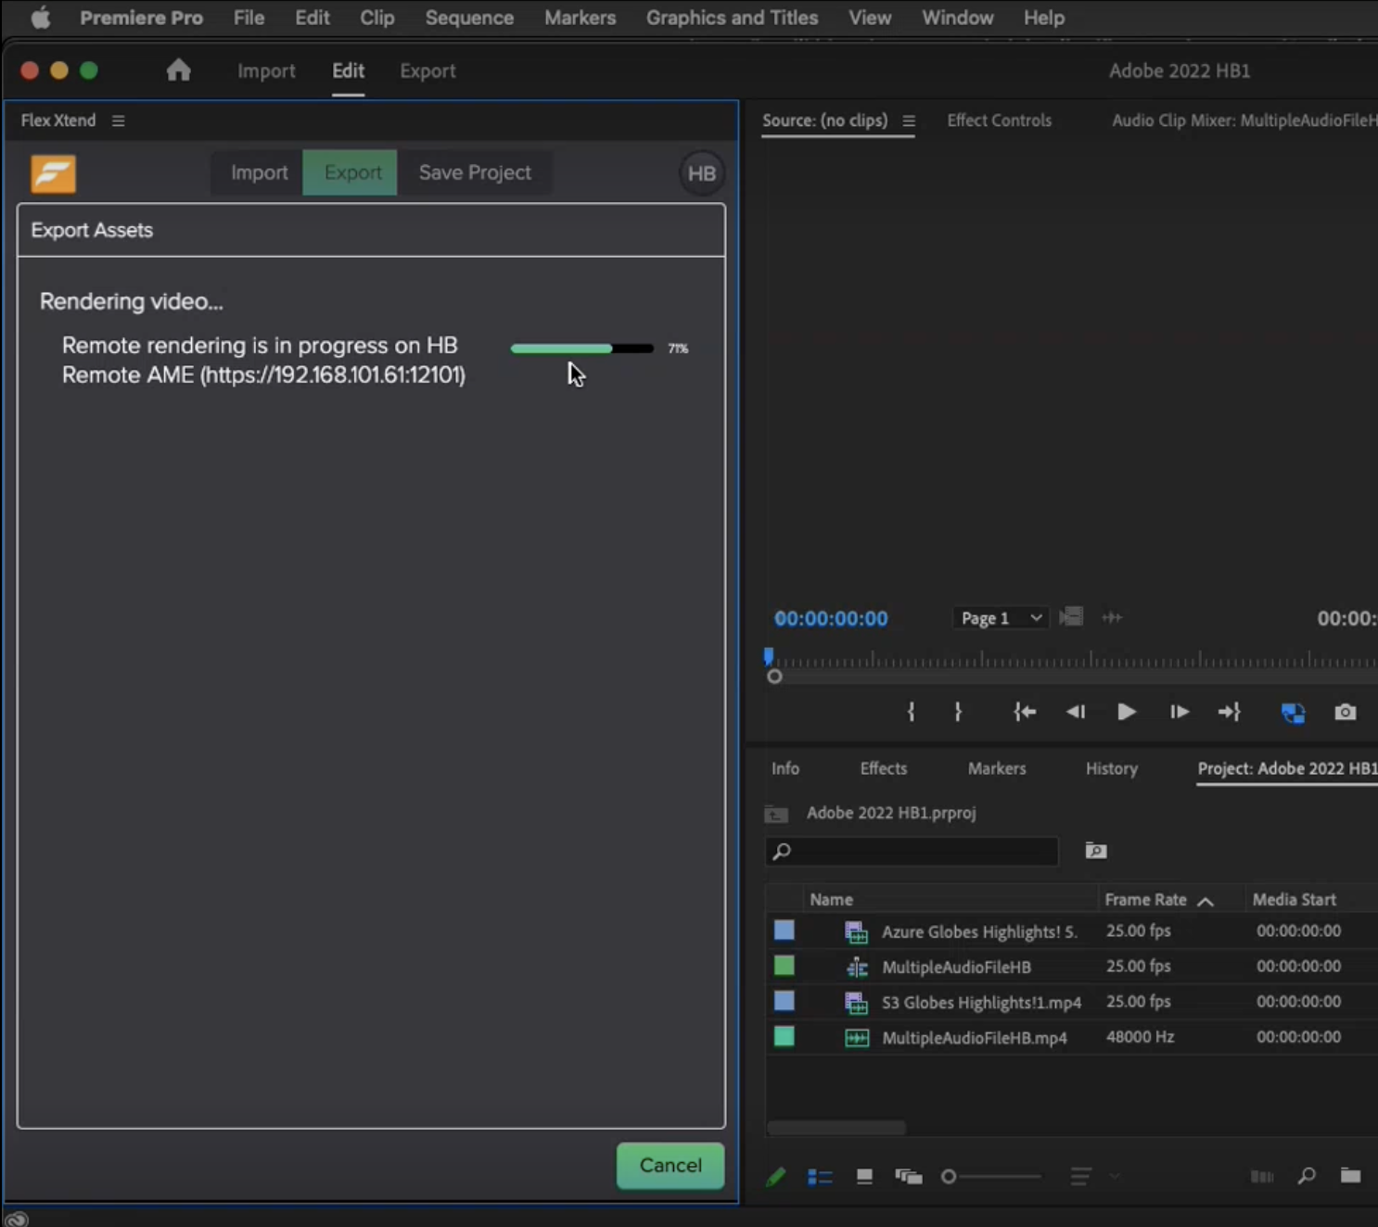Open the History tab

(x=1111, y=768)
